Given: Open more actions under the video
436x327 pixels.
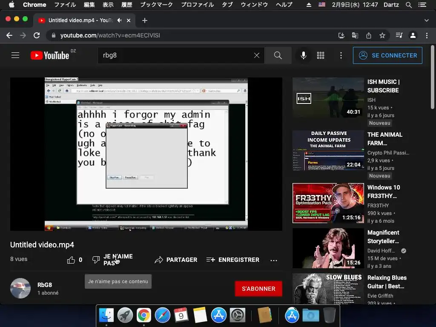Looking at the screenshot, I should point(274,260).
